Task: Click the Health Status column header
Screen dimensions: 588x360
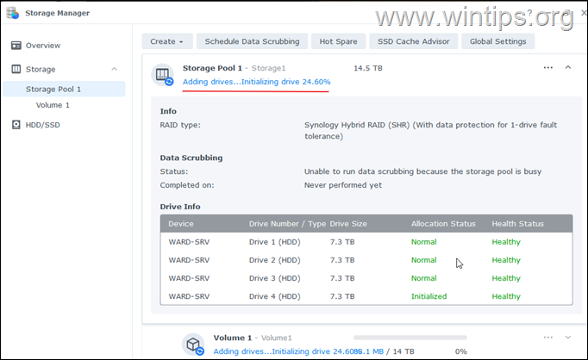Action: (x=517, y=224)
